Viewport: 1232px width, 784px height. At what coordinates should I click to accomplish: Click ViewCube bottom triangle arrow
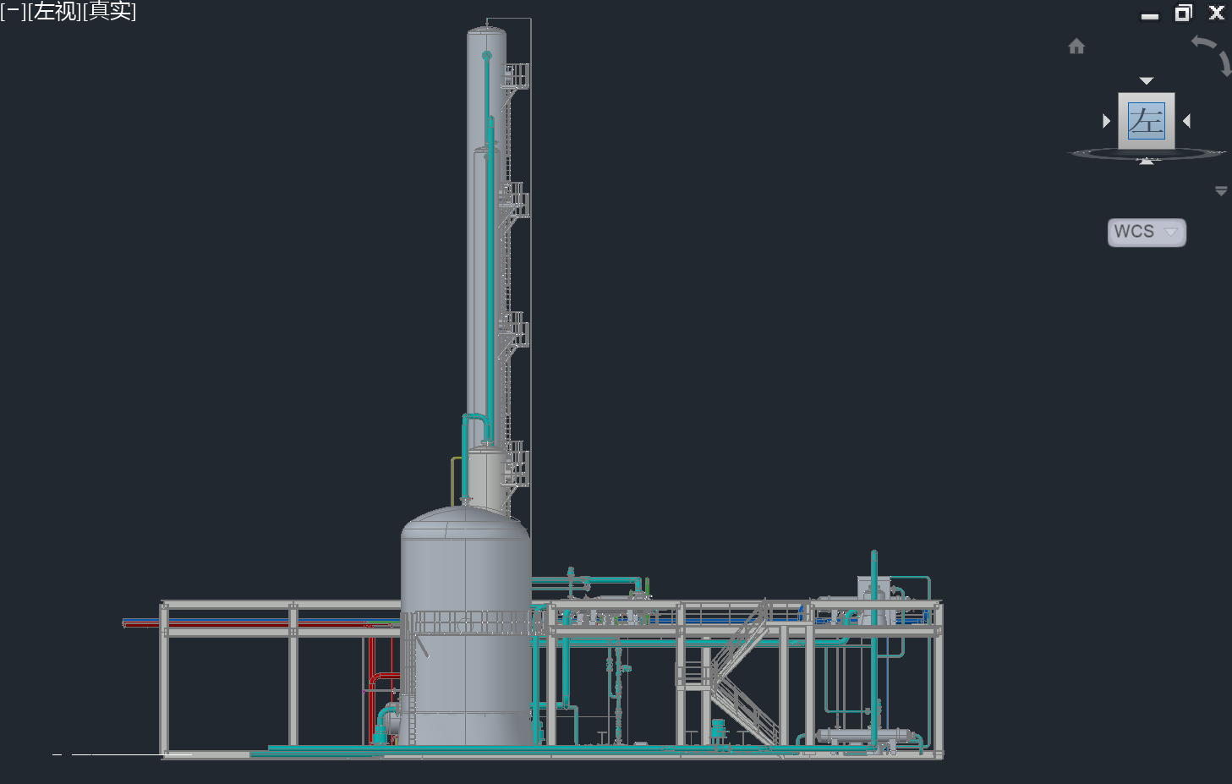click(x=1147, y=161)
